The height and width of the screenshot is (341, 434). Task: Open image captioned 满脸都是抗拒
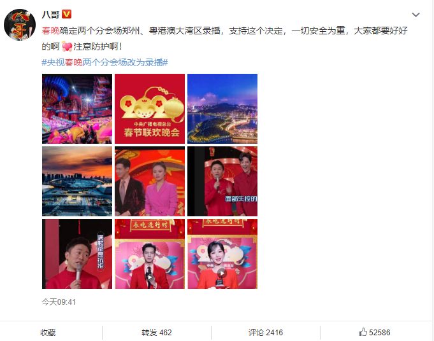point(77,254)
